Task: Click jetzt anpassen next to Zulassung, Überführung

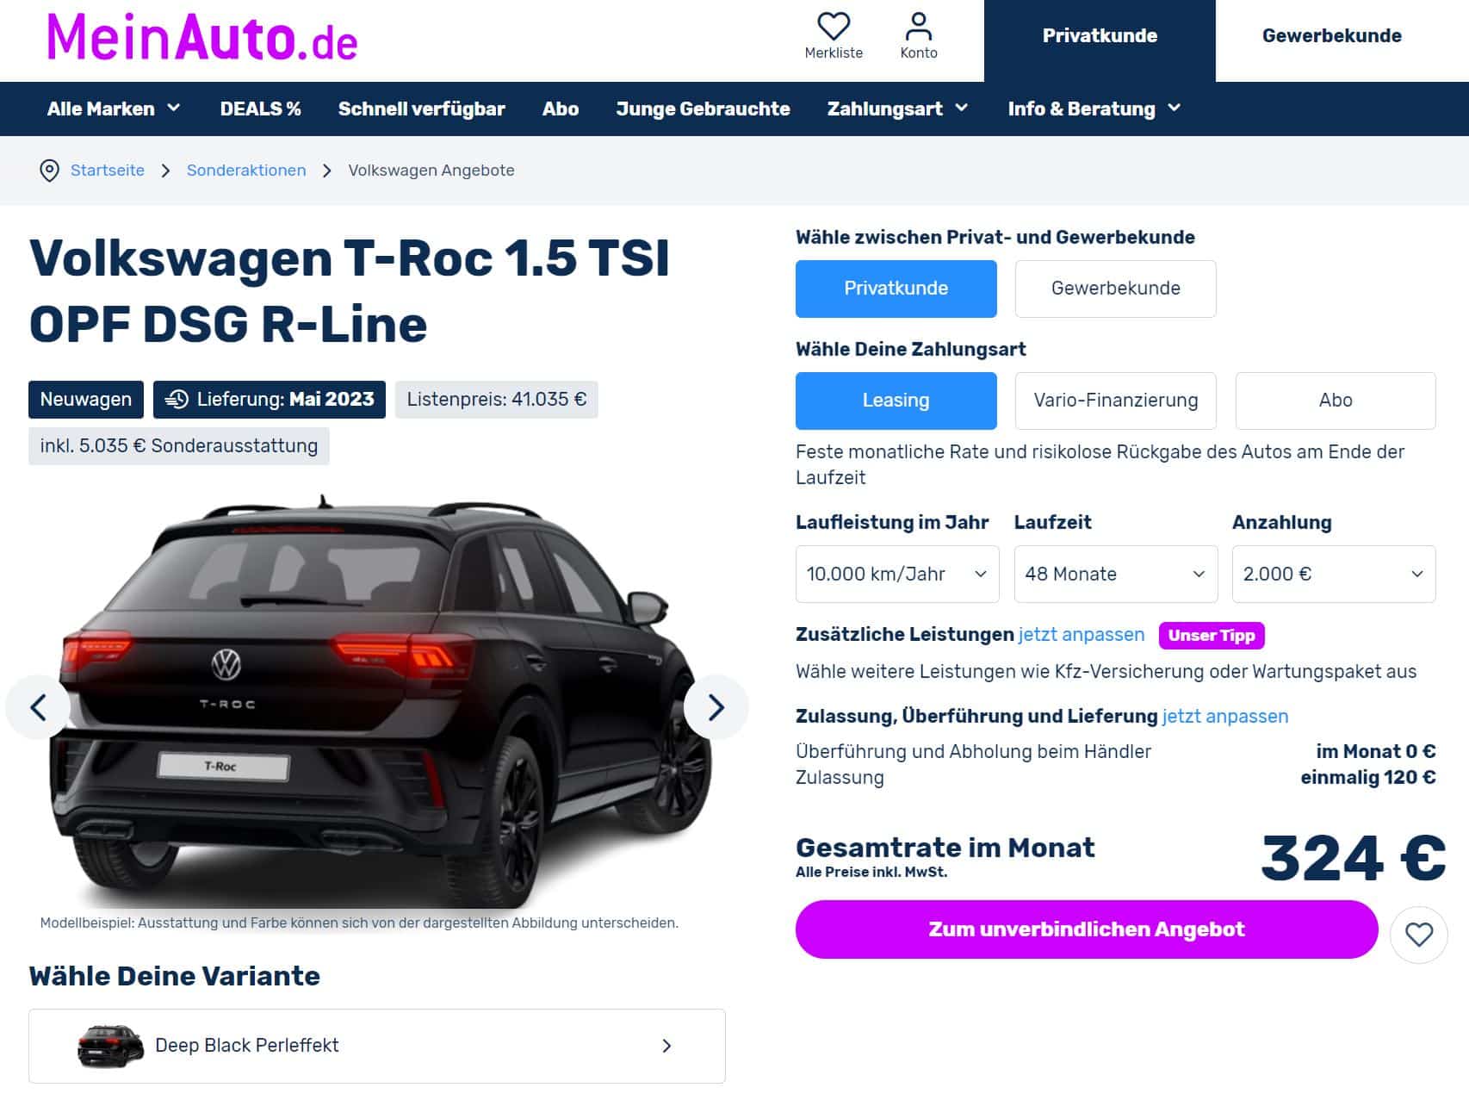Action: pos(1225,717)
